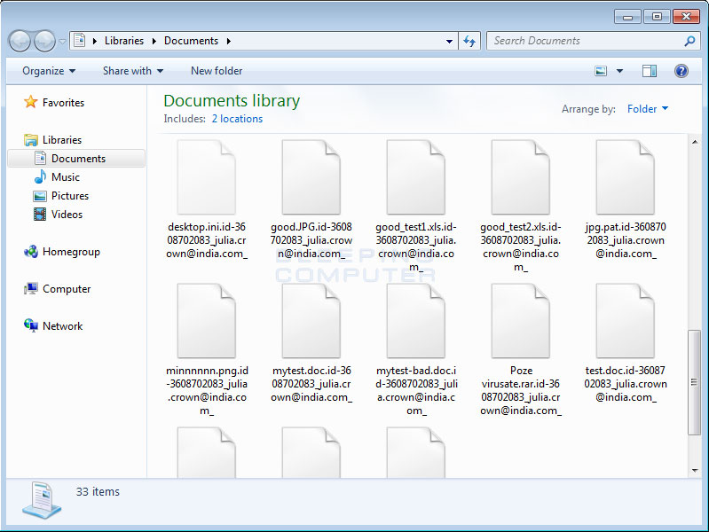Open Pictures library in sidebar
Image resolution: width=709 pixels, height=532 pixels.
(x=70, y=196)
